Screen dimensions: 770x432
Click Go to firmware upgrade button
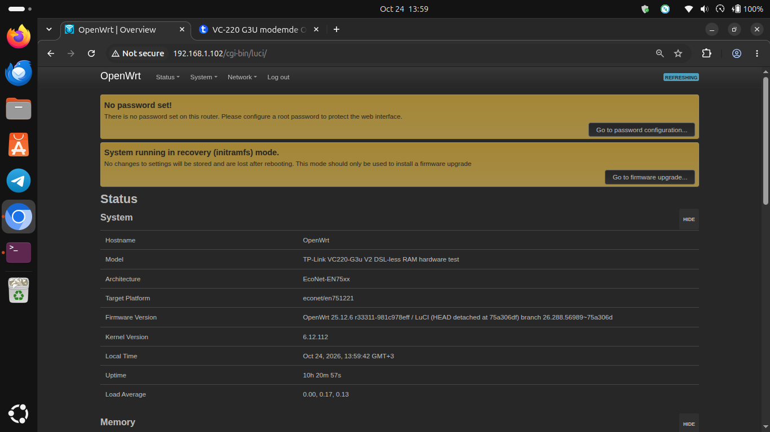click(650, 177)
